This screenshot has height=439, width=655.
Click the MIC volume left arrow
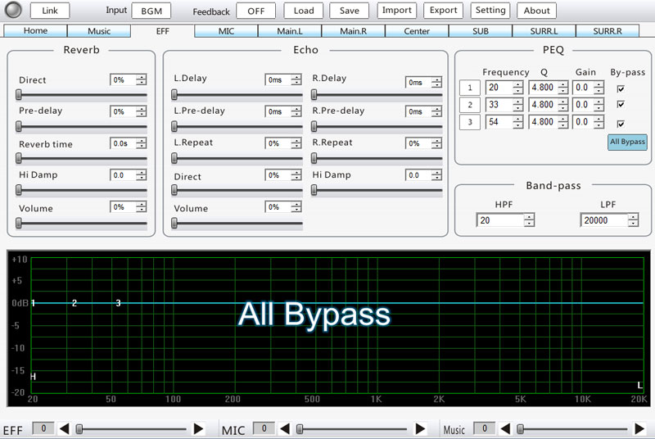286,428
